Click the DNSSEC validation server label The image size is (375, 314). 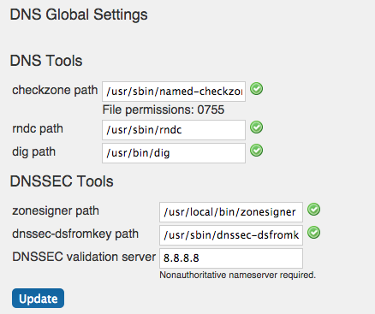pos(84,257)
